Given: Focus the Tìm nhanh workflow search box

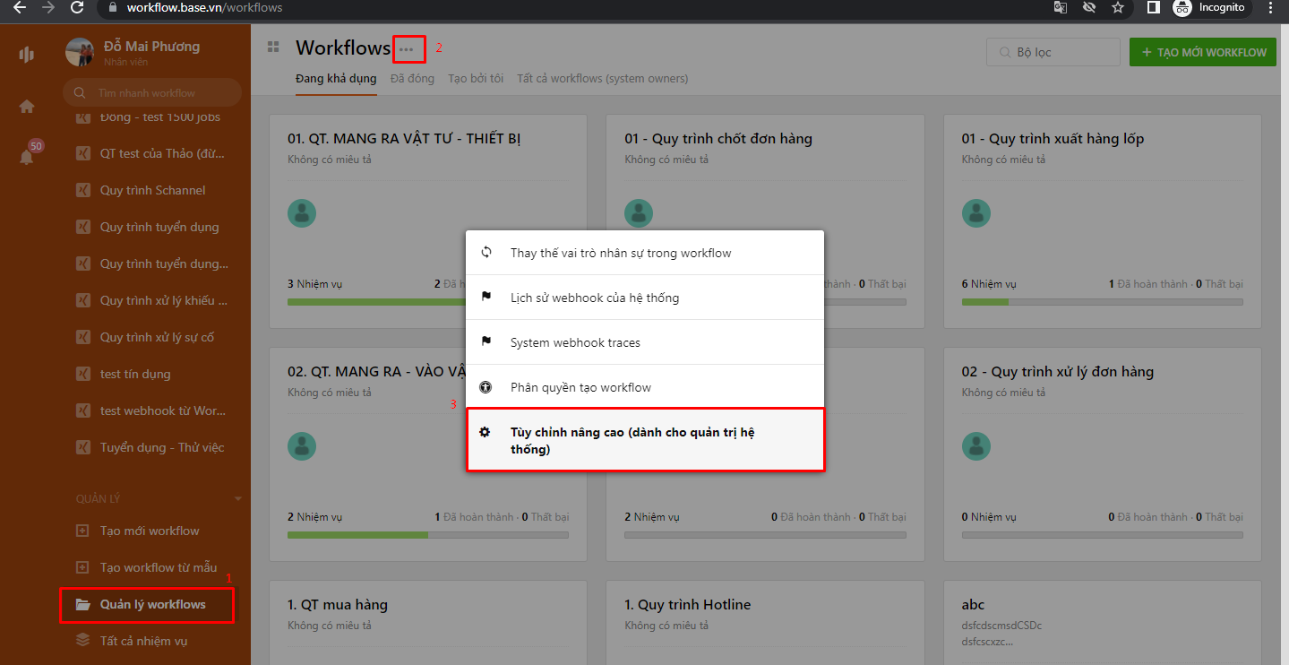Looking at the screenshot, I should [x=152, y=92].
